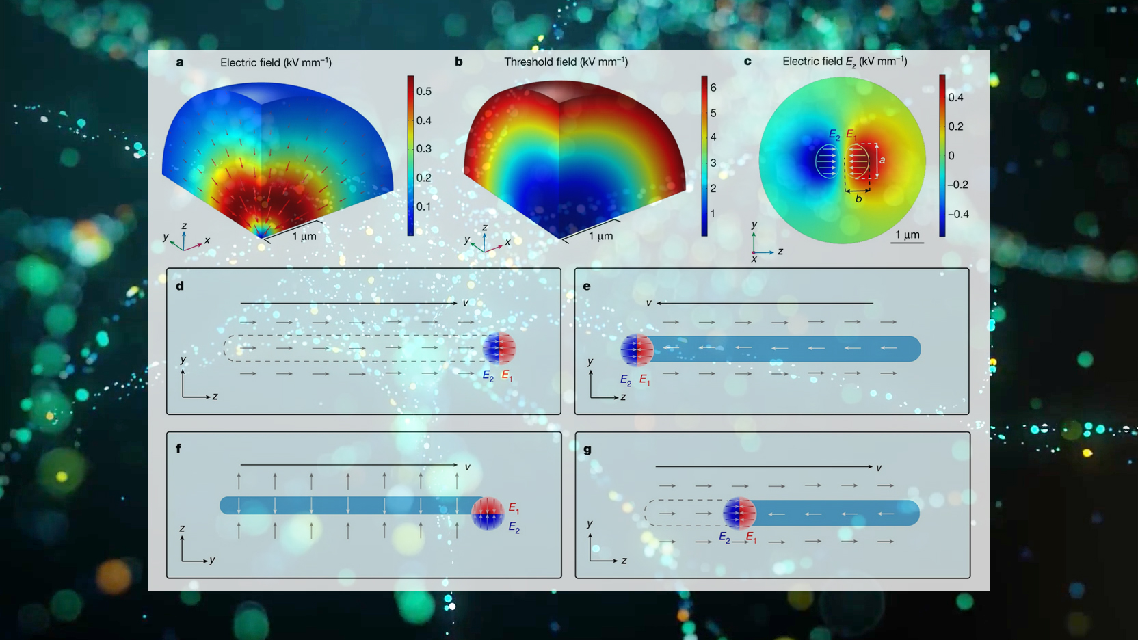Click the 3D threshold field dome in panel b
The height and width of the screenshot is (640, 1138).
coord(573,157)
